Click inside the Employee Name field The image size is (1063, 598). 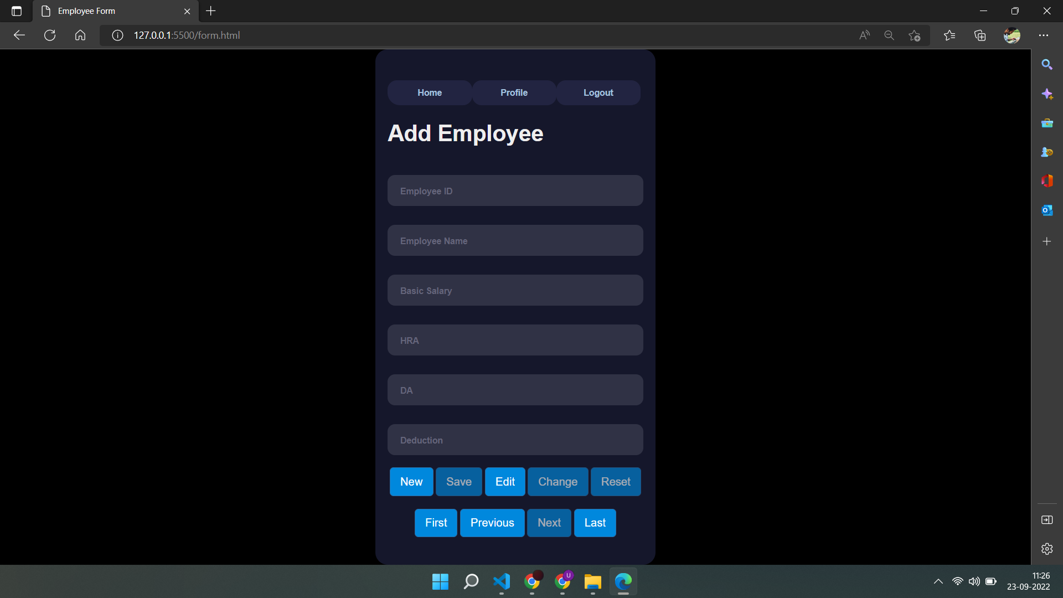(x=515, y=240)
